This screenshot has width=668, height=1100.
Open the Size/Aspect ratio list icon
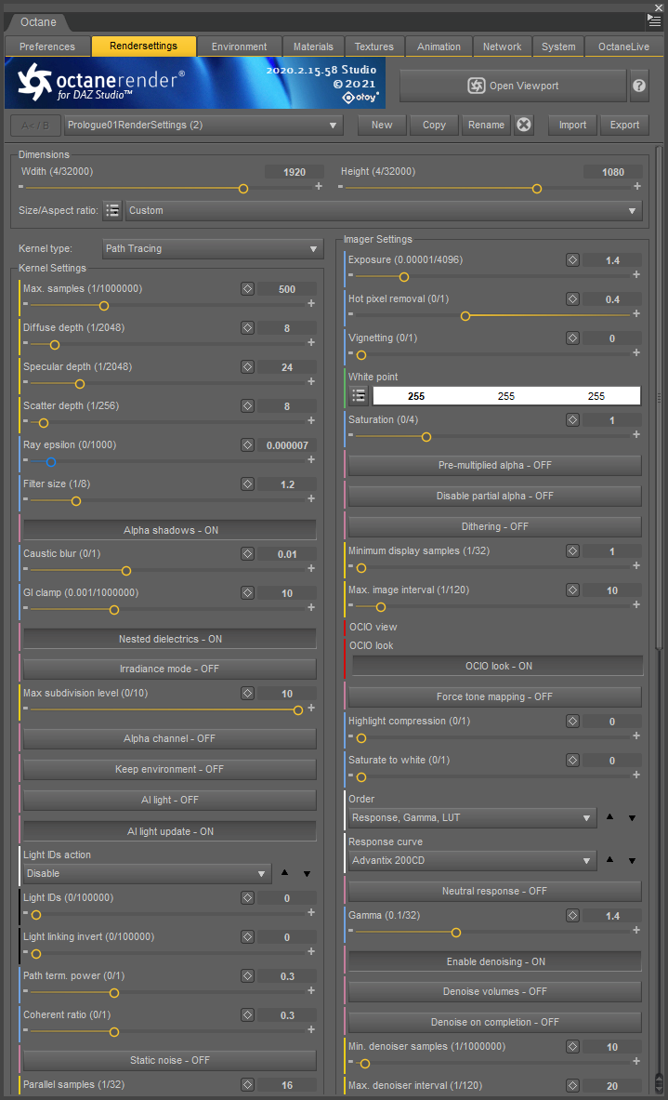(x=112, y=210)
